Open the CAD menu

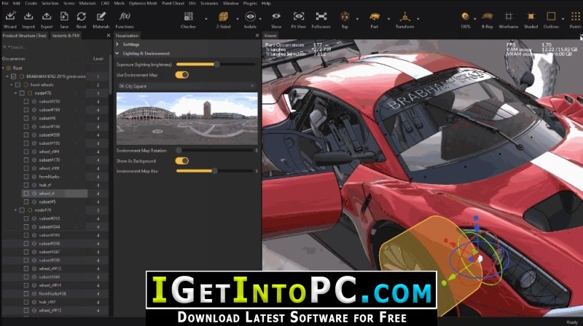[105, 3]
